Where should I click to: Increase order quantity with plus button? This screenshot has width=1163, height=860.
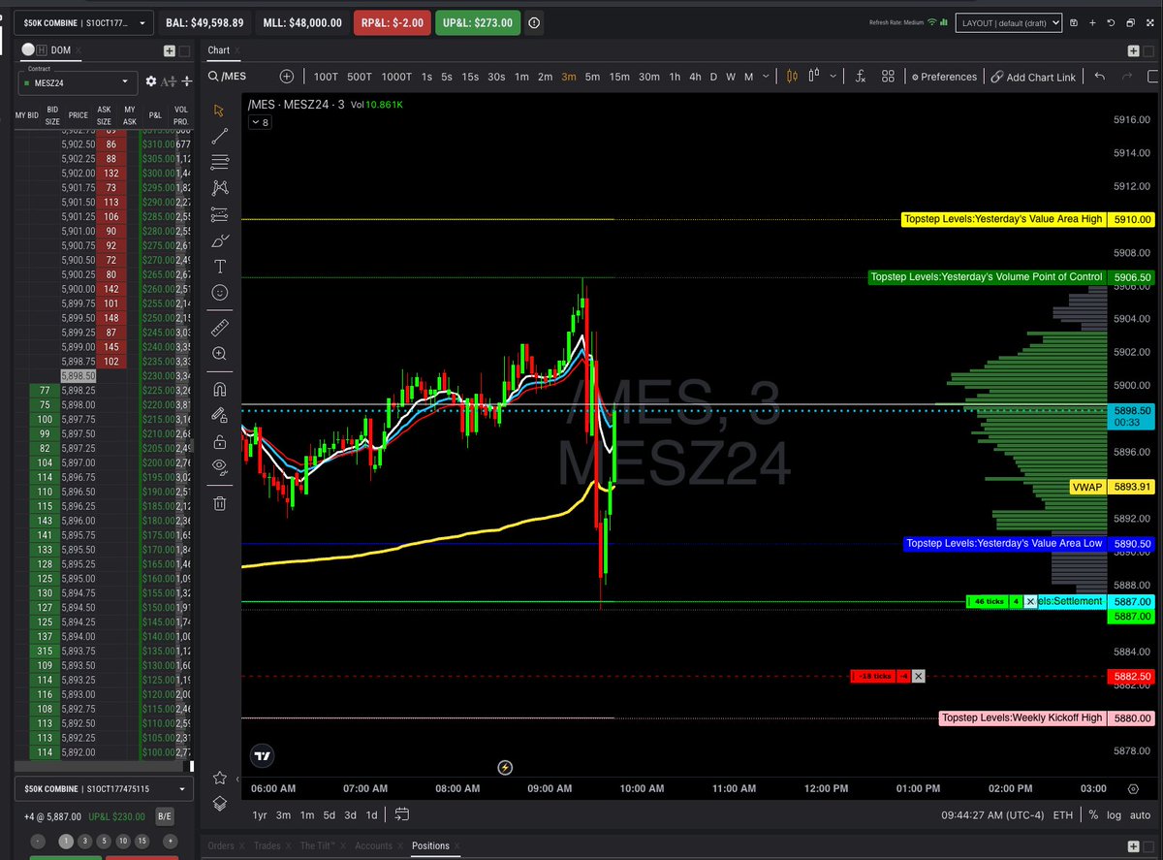[x=170, y=841]
